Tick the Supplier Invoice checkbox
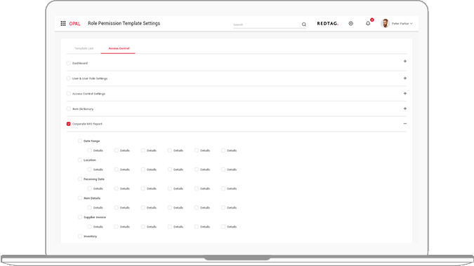Image resolution: width=474 pixels, height=266 pixels. point(80,217)
